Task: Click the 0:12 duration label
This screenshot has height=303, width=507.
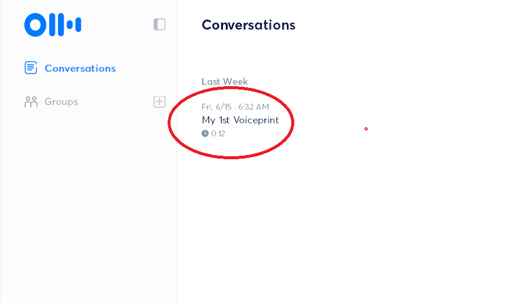Action: click(218, 134)
